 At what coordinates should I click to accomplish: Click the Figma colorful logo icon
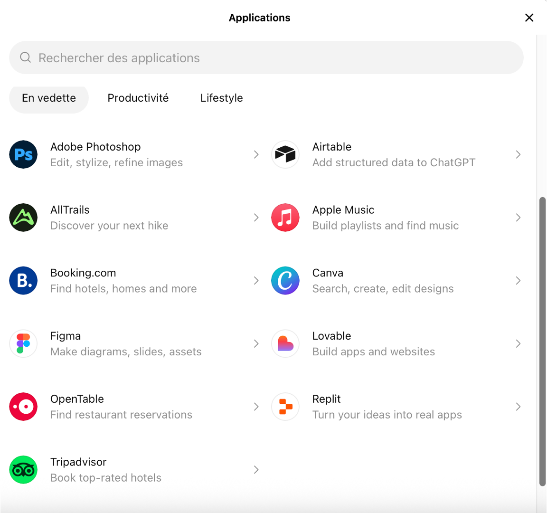coord(23,344)
